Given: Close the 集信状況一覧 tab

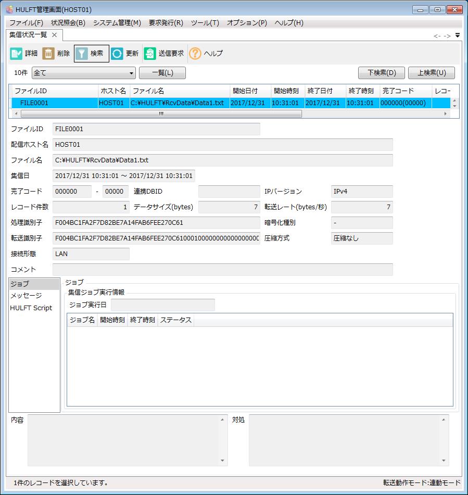Looking at the screenshot, I should [x=54, y=35].
